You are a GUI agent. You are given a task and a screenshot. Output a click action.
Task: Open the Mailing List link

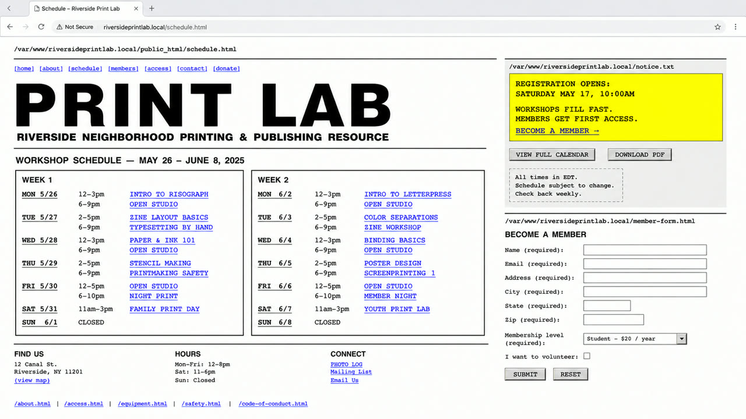(x=351, y=372)
